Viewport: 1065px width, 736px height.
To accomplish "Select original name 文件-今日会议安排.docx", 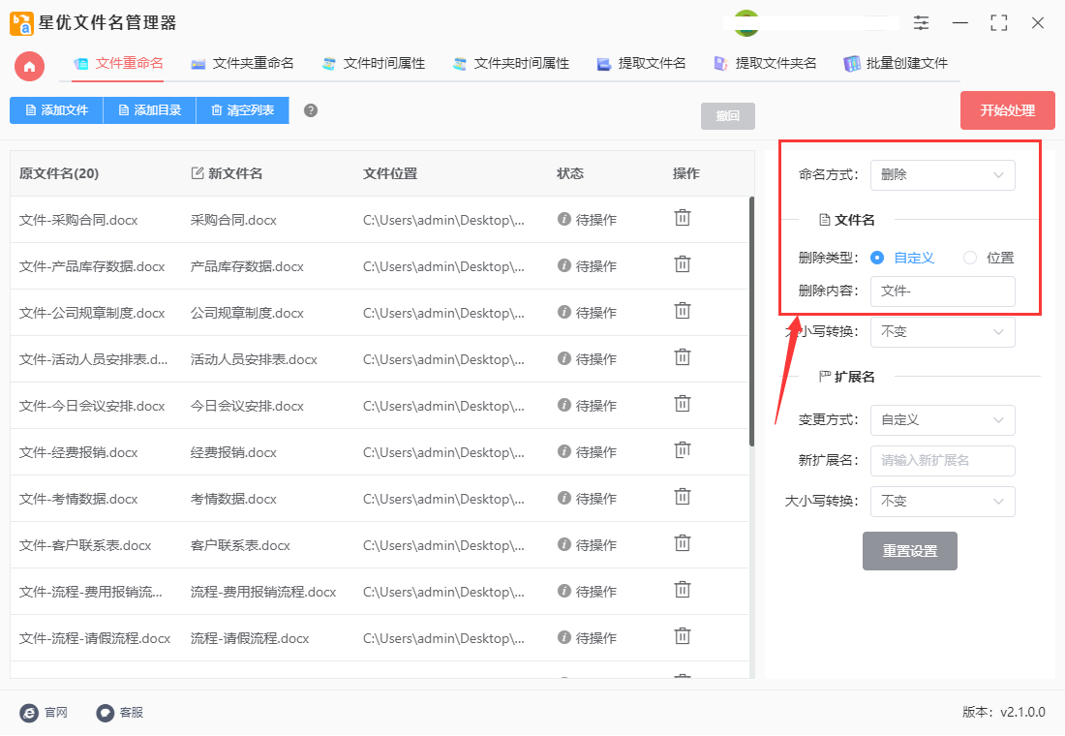I will pyautogui.click(x=92, y=407).
